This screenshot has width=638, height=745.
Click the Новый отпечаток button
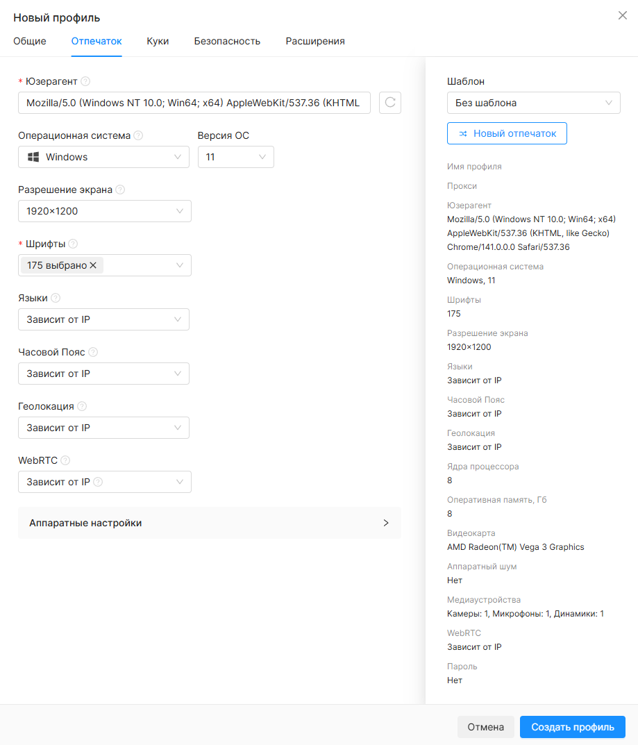point(507,133)
